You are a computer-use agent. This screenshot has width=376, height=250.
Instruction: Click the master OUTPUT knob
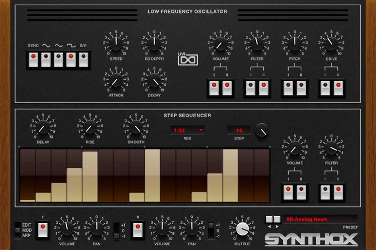tap(242, 229)
